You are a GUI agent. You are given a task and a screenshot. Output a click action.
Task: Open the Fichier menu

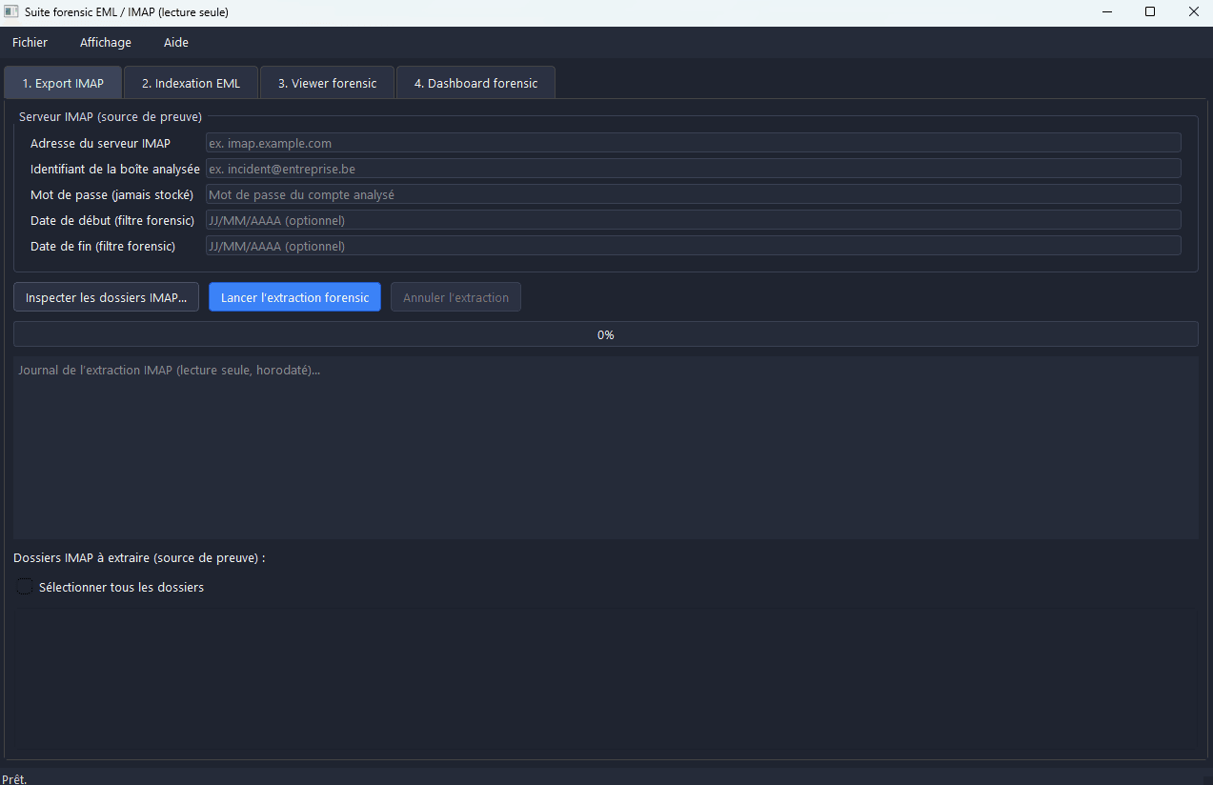30,43
